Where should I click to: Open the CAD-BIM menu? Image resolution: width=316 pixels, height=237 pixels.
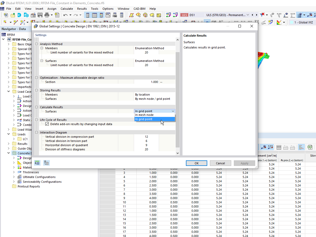coord(139,8)
